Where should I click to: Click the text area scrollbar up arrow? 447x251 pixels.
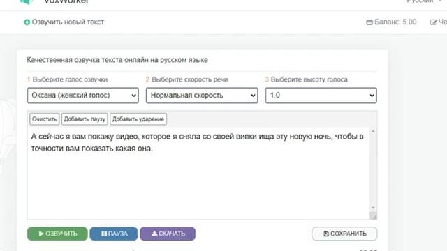tap(373, 132)
